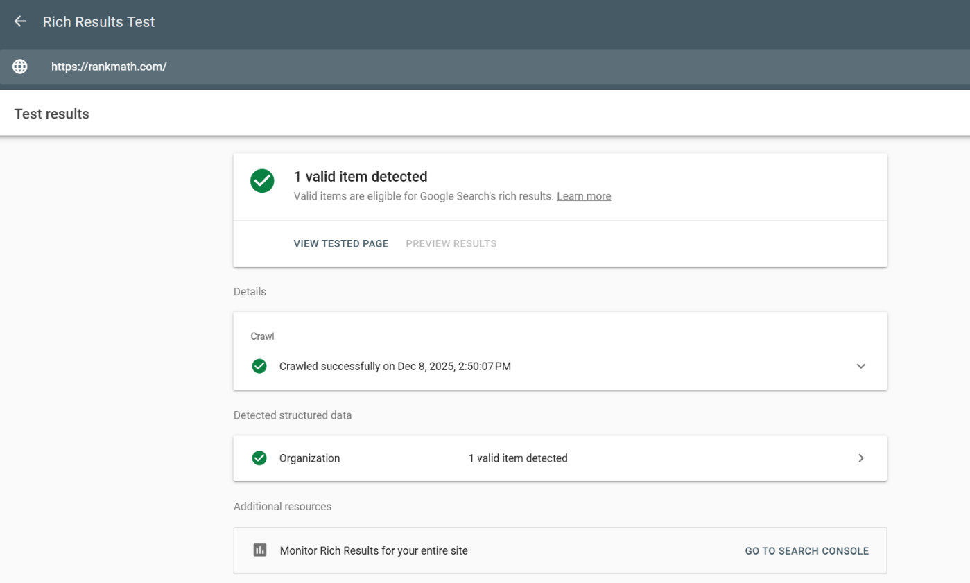Click the large green checkmark summary icon

tap(262, 181)
